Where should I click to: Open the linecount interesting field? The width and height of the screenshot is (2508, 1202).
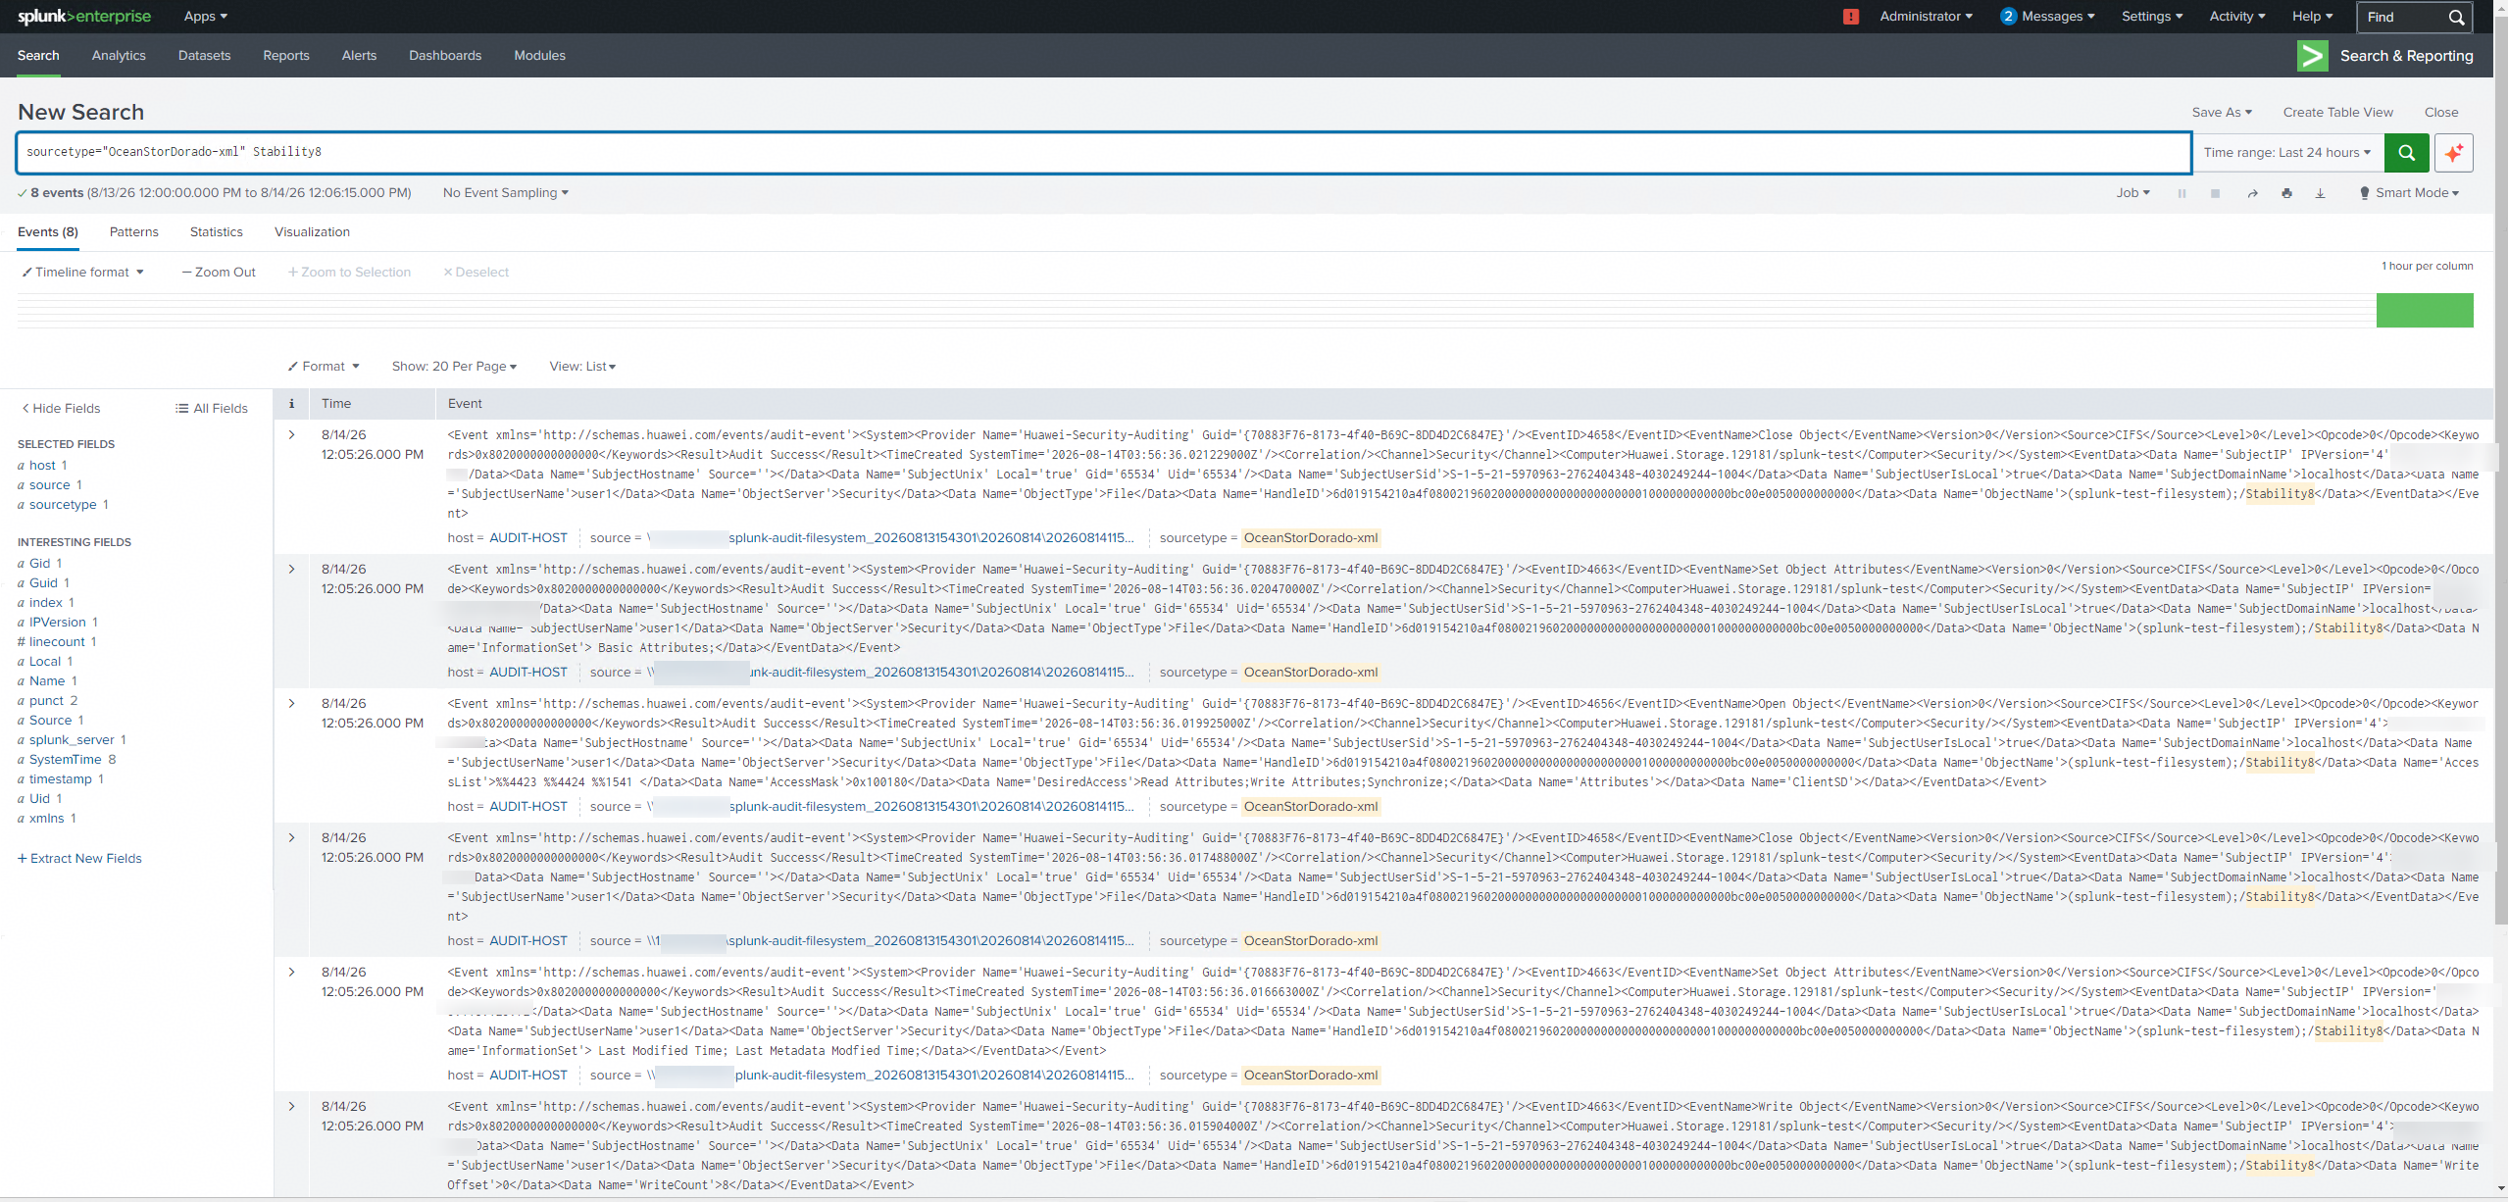[57, 642]
